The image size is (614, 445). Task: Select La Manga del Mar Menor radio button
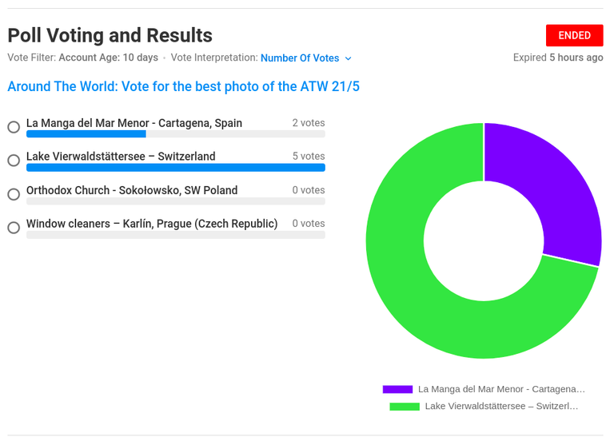[x=14, y=127]
